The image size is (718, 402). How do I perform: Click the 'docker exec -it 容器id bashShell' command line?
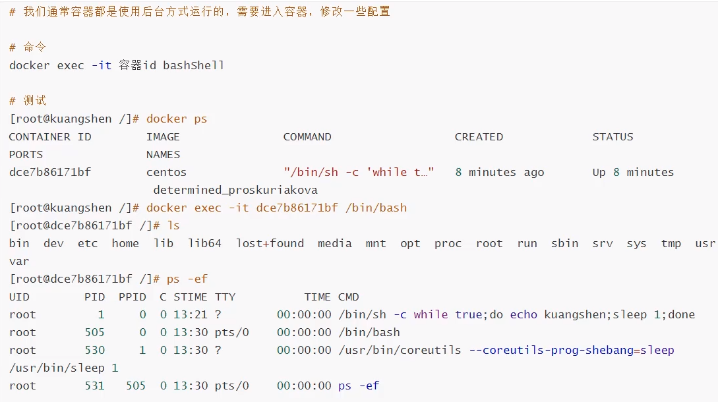(x=116, y=65)
